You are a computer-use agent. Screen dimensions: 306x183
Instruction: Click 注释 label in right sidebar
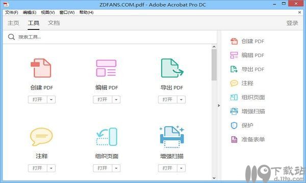(247, 83)
